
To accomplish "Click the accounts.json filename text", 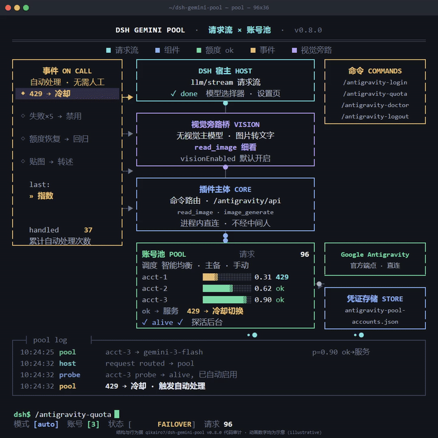I will (375, 322).
